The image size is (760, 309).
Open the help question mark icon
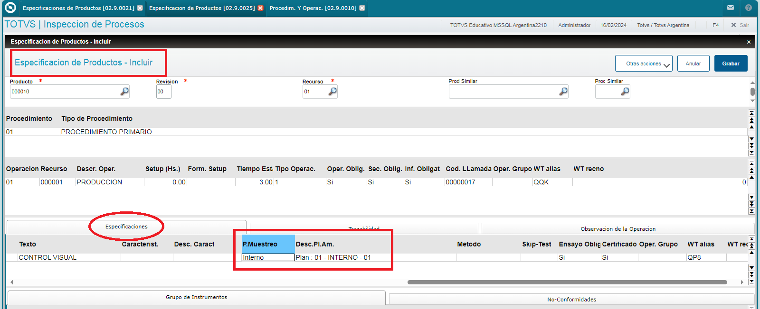(749, 8)
